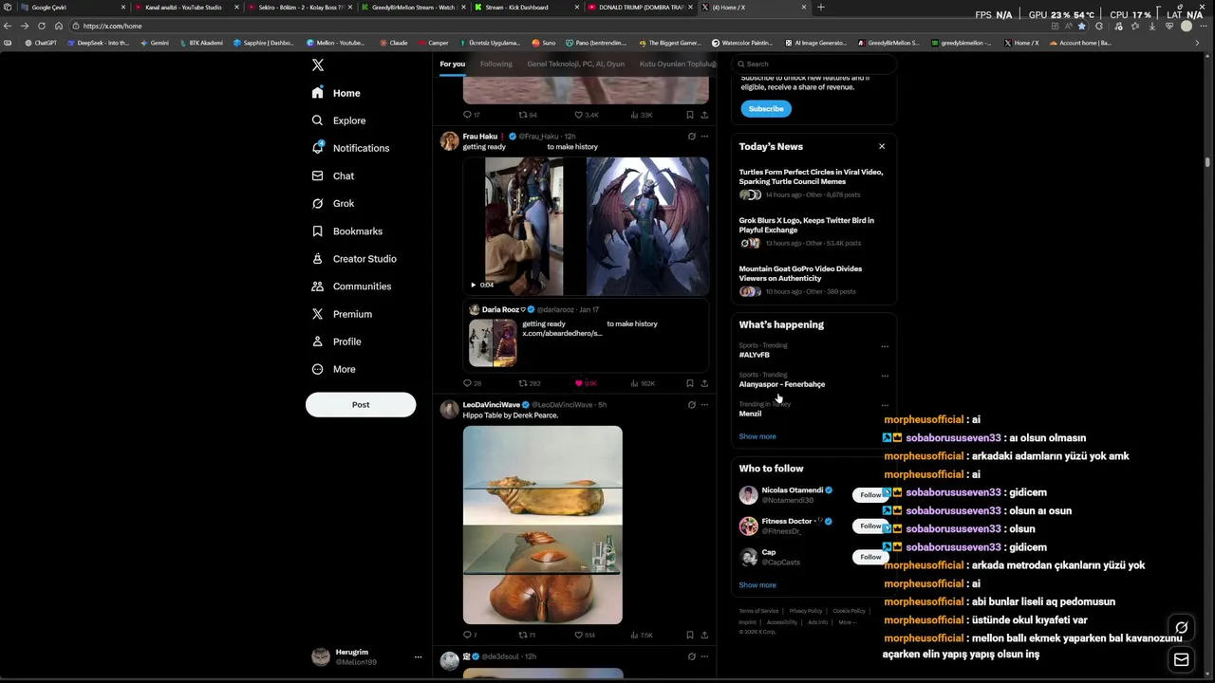Open Grok icon on LeoDaVinciWave's post
1215x683 pixels.
click(691, 405)
